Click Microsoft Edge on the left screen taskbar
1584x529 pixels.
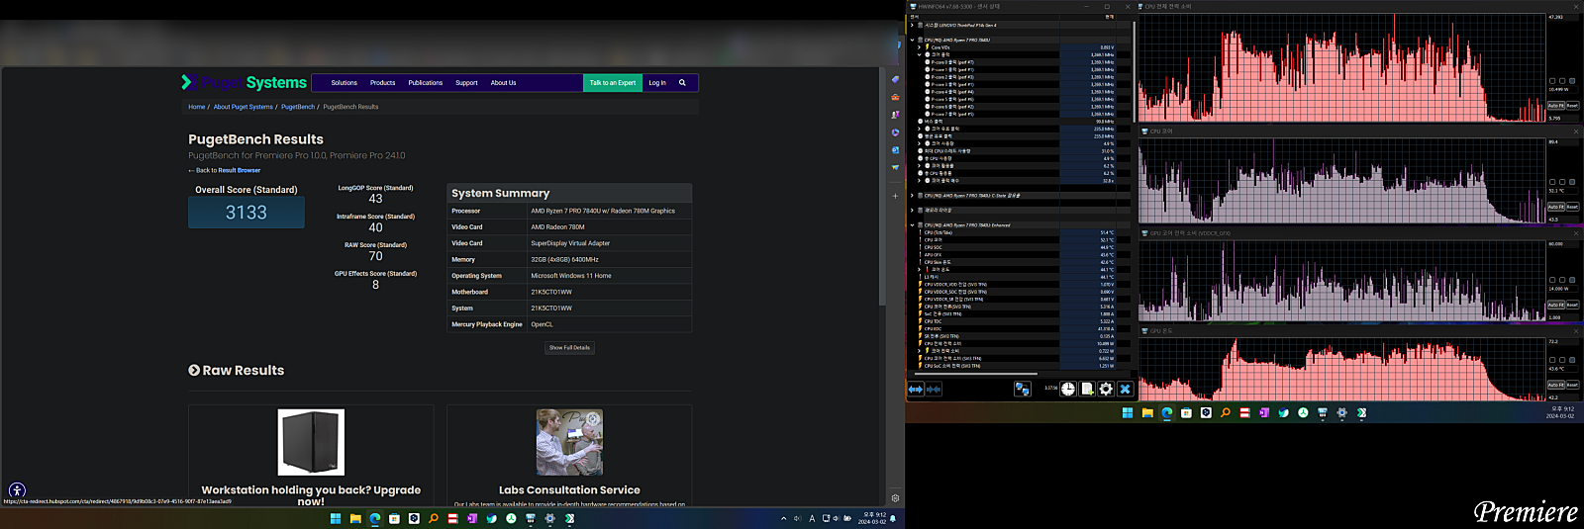(x=375, y=518)
